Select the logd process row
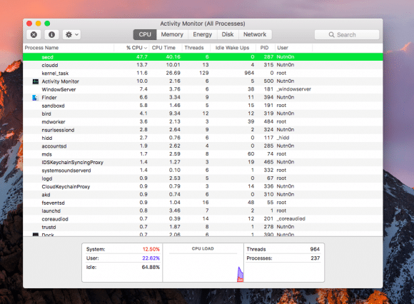Screen dimensions: 414x304 [203, 178]
